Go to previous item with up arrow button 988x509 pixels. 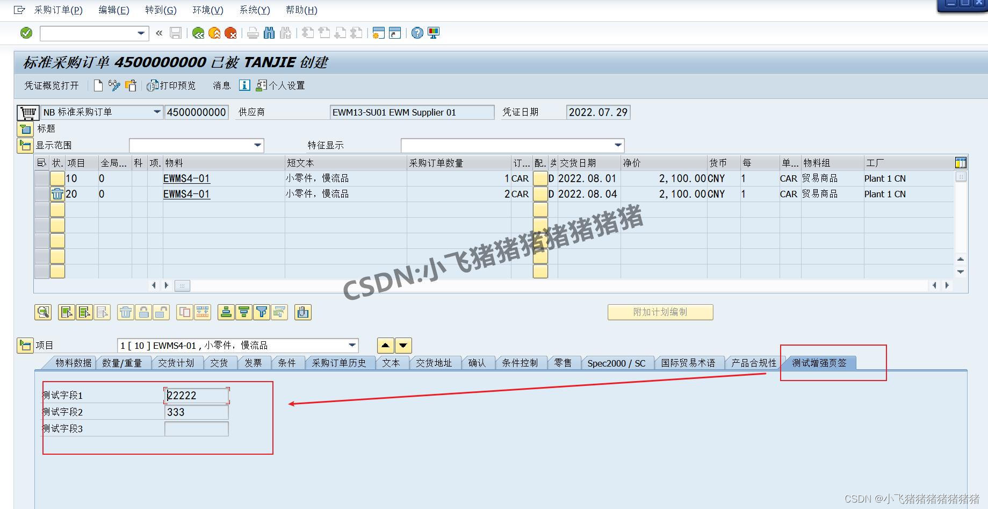tap(385, 346)
